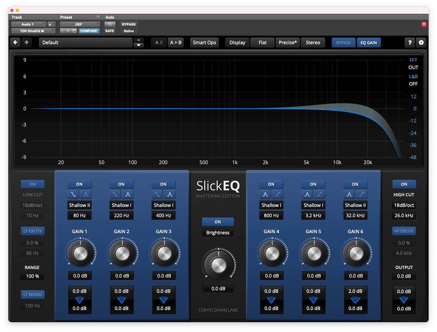This screenshot has width=437, height=332.
Task: Open the Brightness model dropdown
Action: 218,233
